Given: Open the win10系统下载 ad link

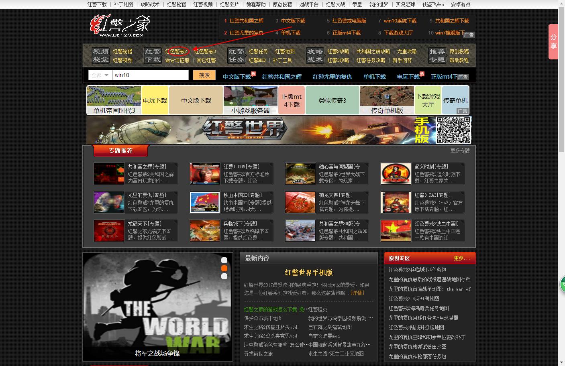Looking at the screenshot, I should tap(400, 21).
